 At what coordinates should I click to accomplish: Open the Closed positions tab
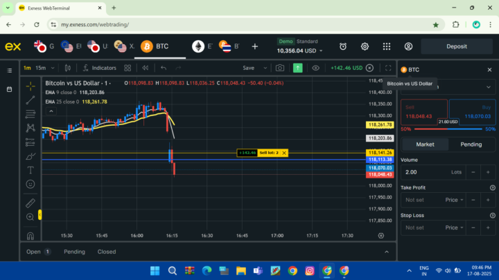107,252
